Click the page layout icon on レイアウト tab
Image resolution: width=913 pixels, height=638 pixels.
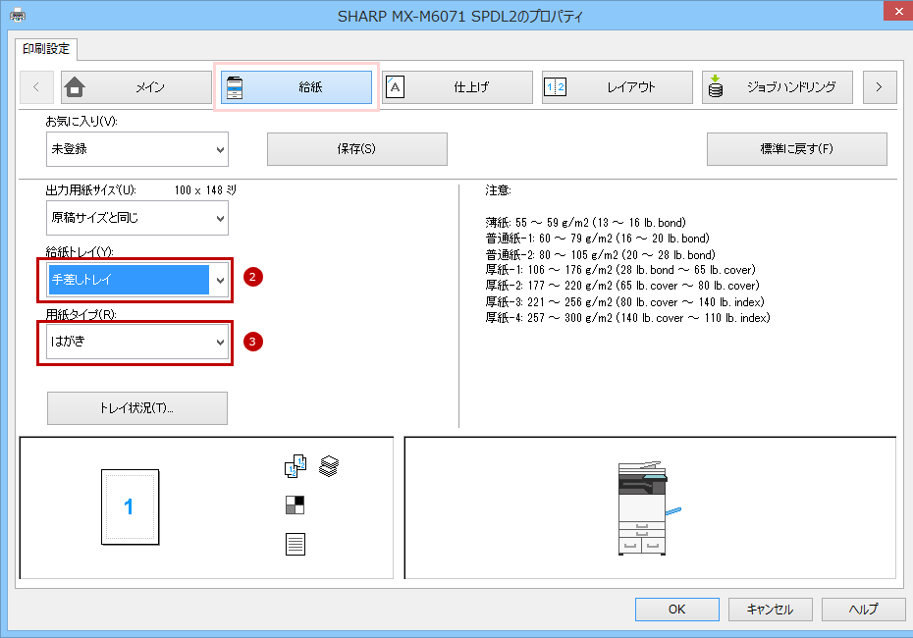tap(555, 87)
